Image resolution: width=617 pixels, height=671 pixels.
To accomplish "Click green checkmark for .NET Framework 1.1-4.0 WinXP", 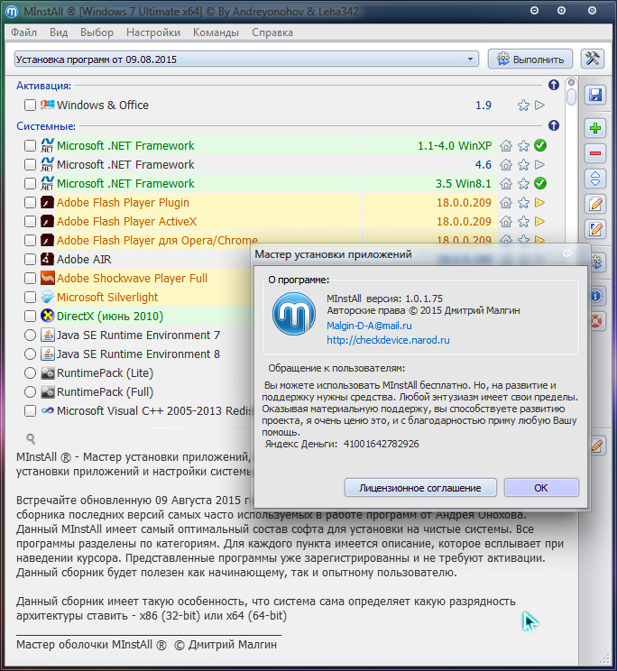I will tap(540, 145).
